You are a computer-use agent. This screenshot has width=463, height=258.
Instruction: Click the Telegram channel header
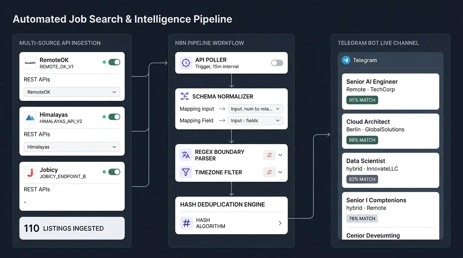[x=391, y=60]
